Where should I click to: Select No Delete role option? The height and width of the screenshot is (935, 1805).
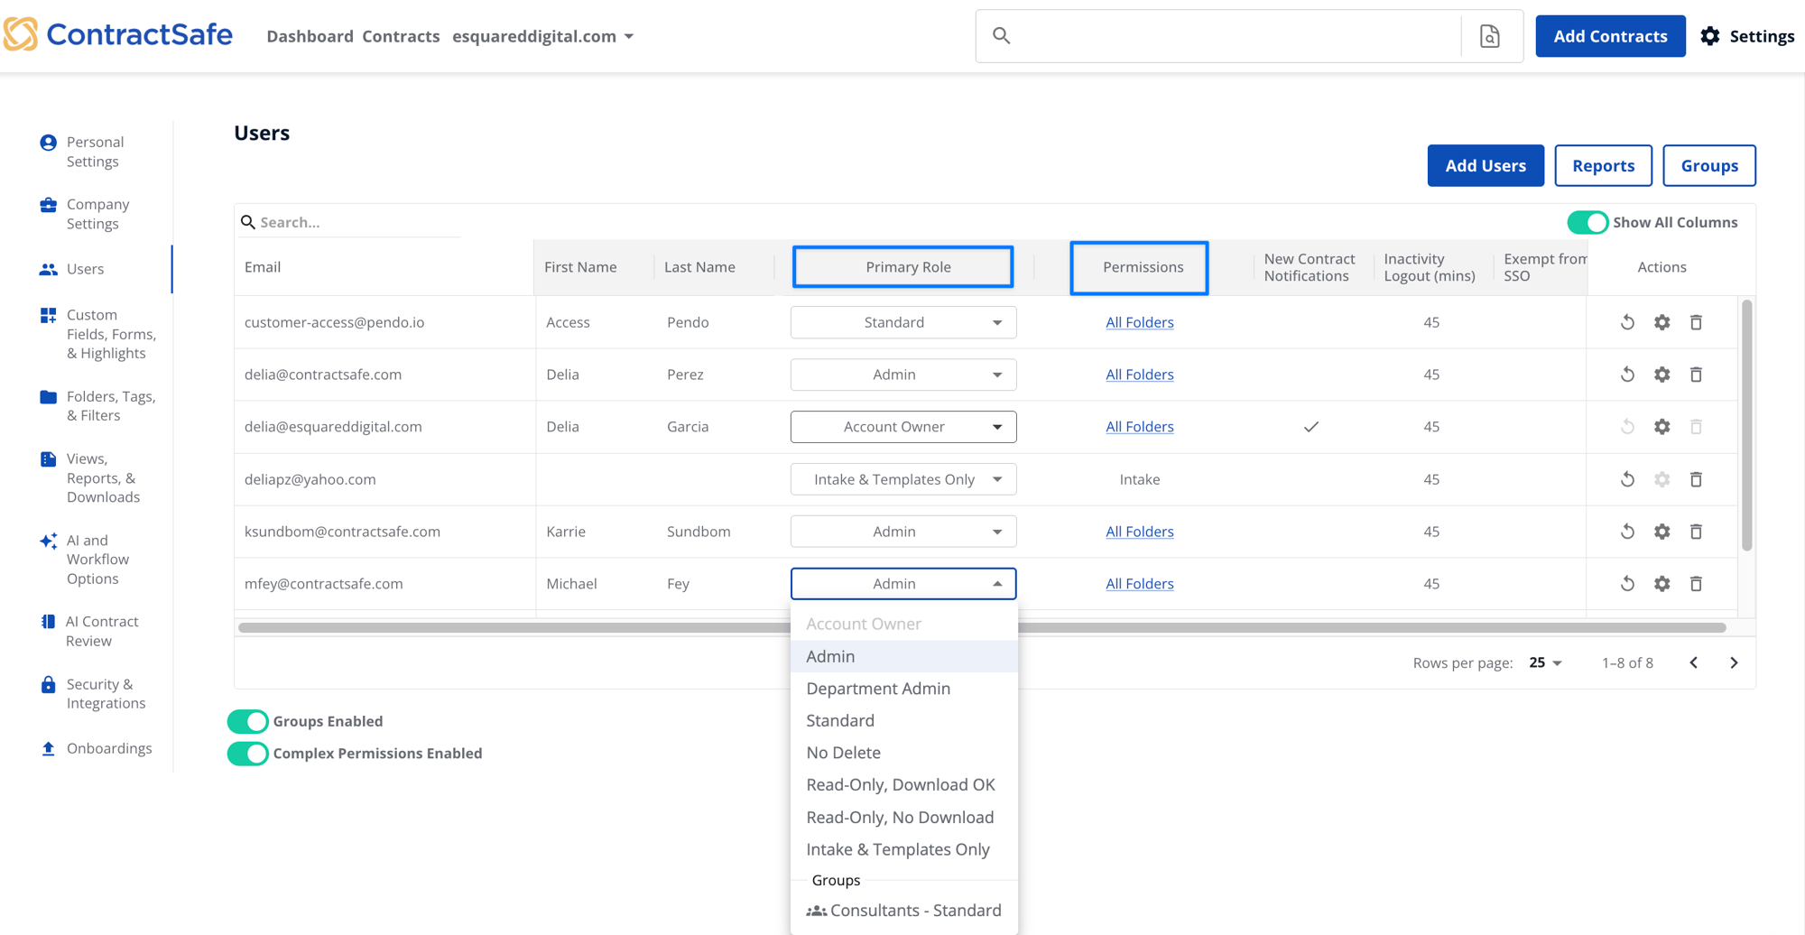click(x=904, y=753)
